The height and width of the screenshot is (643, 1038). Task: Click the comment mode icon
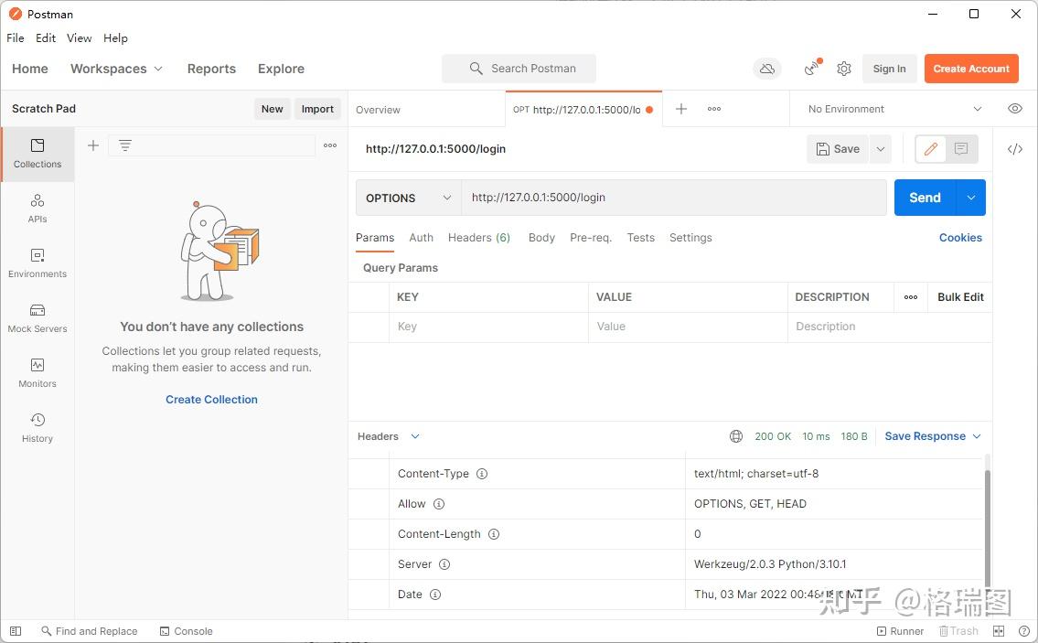pyautogui.click(x=961, y=149)
